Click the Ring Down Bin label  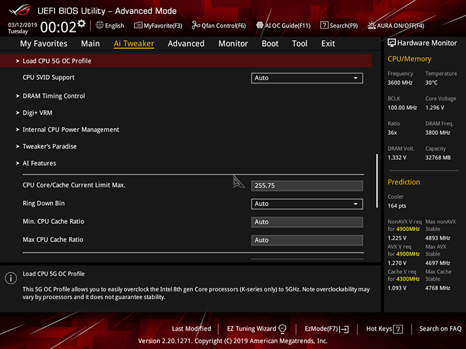pos(44,204)
